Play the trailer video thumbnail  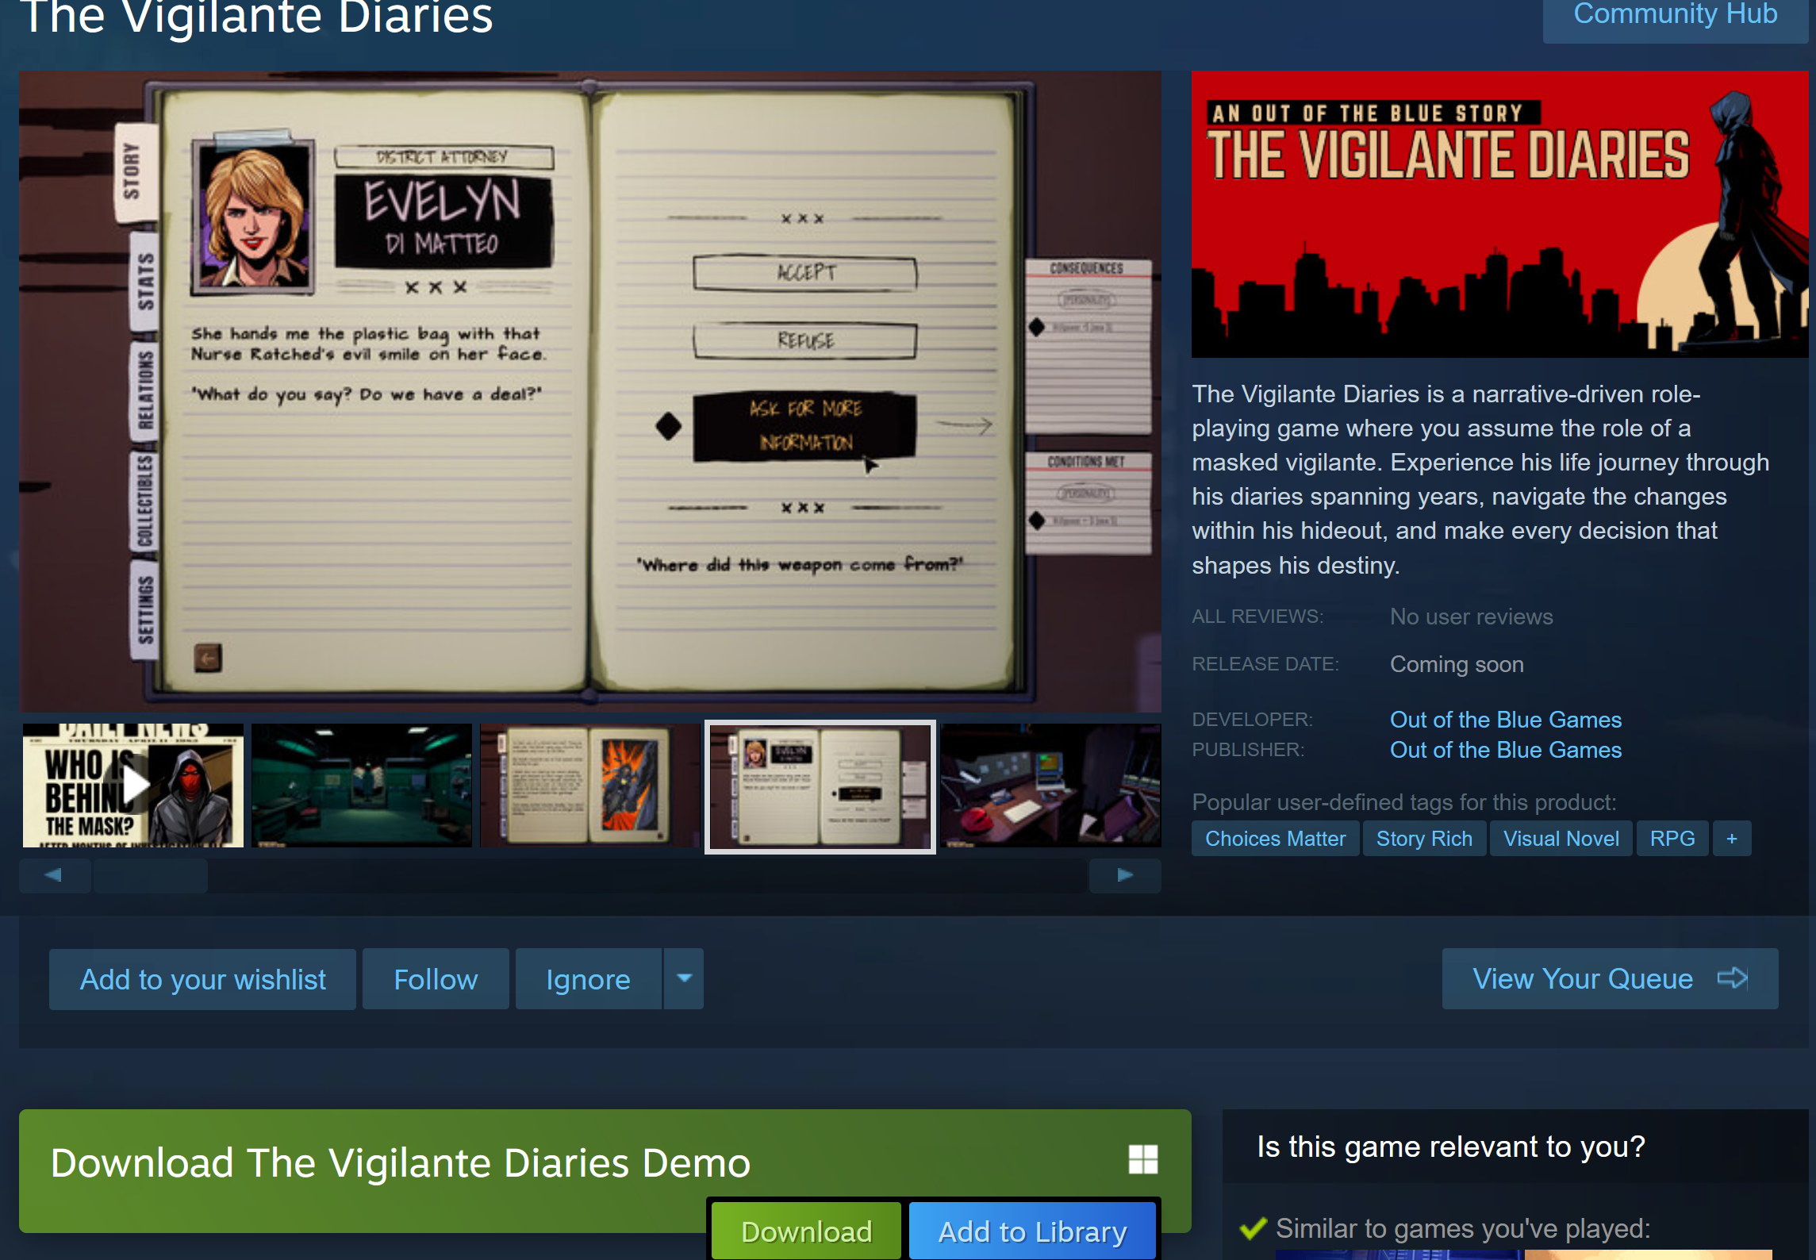click(x=132, y=785)
